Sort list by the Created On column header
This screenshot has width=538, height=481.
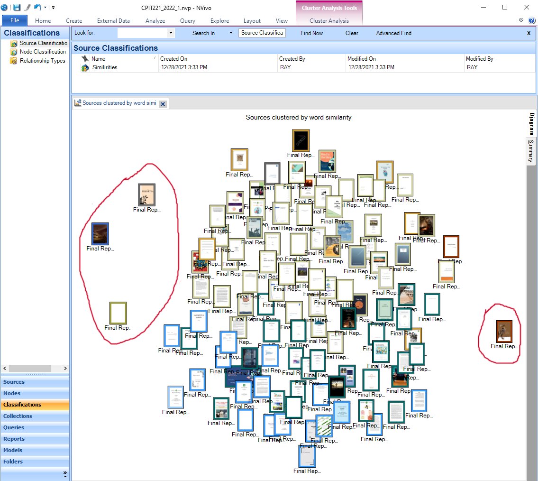(218, 59)
